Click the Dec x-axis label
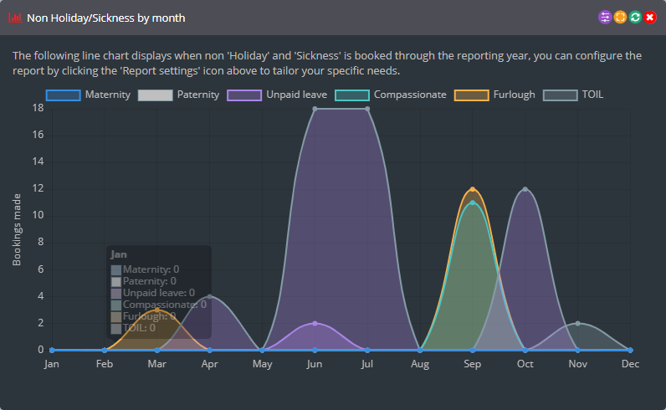666x410 pixels. click(630, 364)
